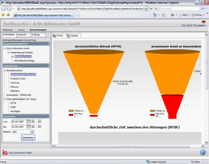
Task: Collapse the Parameter panel using its header icon
Action: pyautogui.click(x=48, y=116)
